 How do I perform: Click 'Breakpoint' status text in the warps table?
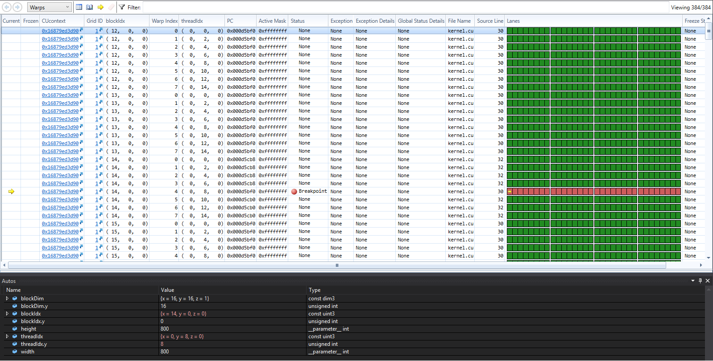[313, 191]
